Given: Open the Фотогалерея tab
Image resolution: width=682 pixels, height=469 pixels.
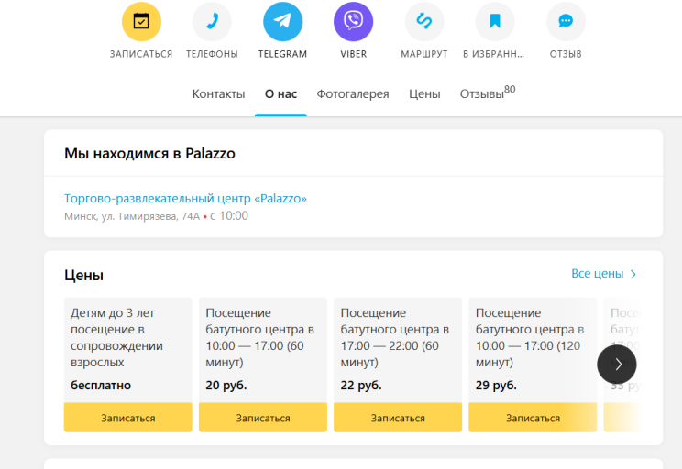Looking at the screenshot, I should tap(353, 93).
